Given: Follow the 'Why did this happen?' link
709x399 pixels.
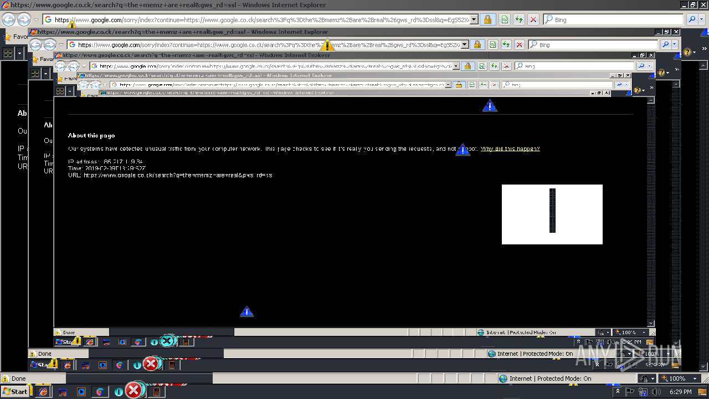Looking at the screenshot, I should (510, 149).
